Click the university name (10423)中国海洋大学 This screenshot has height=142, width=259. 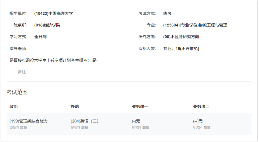(53, 14)
